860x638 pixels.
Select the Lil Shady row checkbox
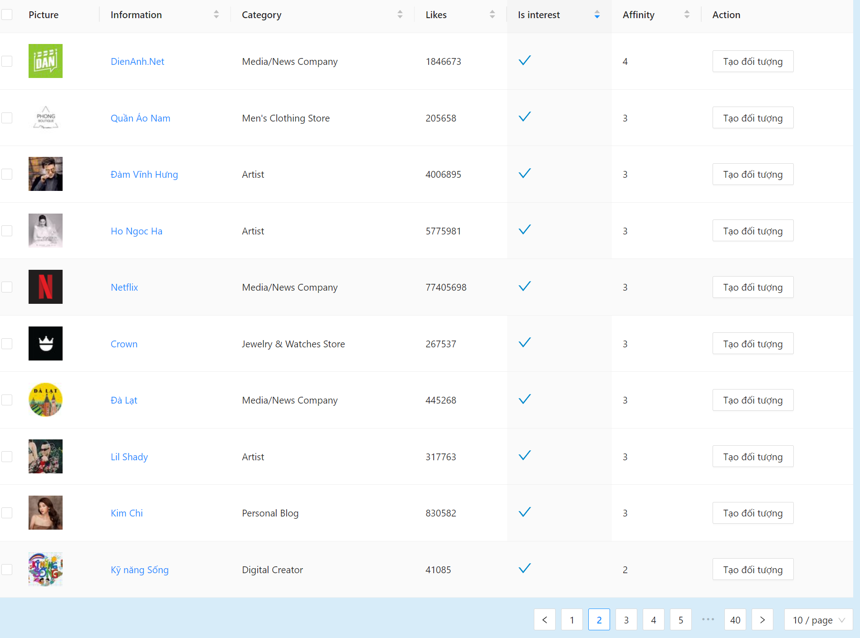tap(7, 457)
